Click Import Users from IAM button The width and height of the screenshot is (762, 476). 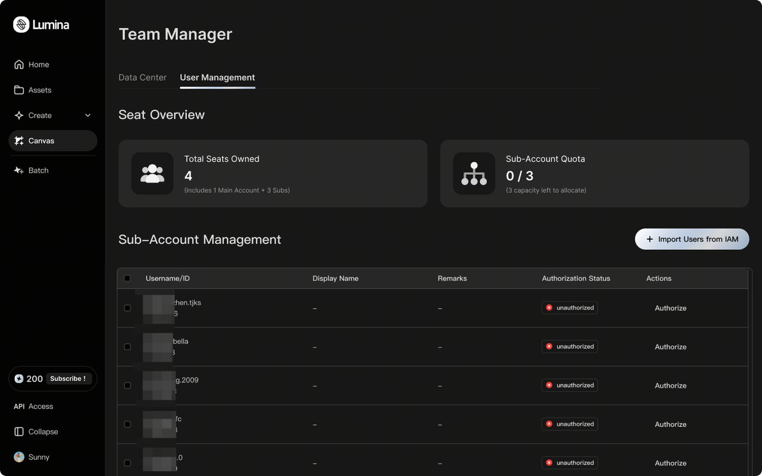pyautogui.click(x=692, y=239)
